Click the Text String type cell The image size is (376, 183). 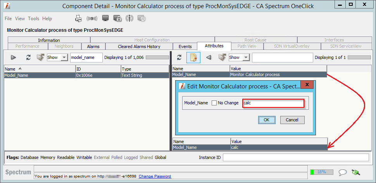click(x=145, y=75)
